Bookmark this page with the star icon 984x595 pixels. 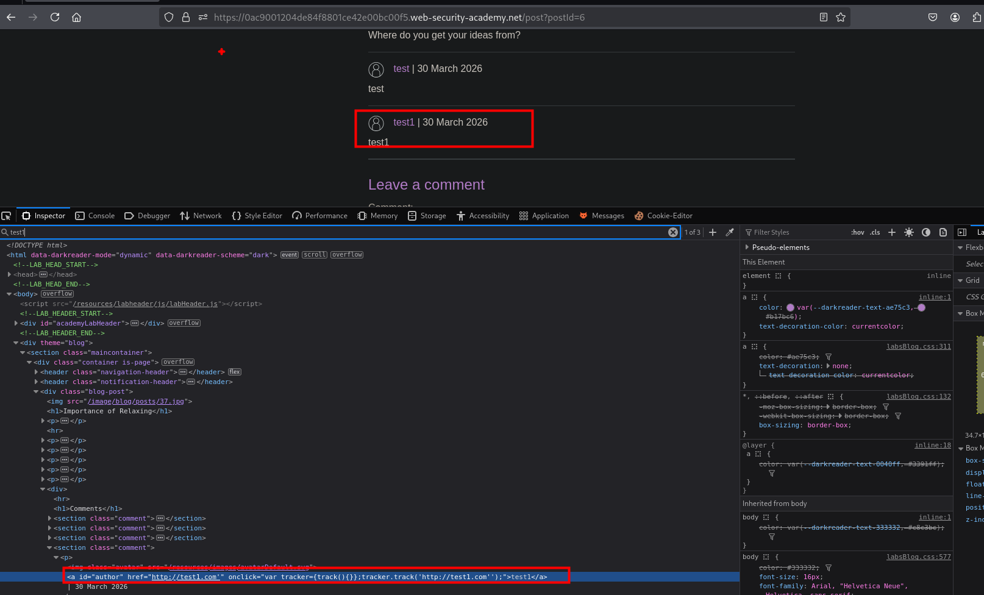(841, 17)
